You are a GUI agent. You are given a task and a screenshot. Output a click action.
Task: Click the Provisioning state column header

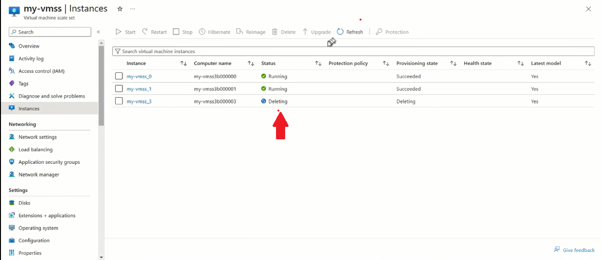tap(417, 63)
